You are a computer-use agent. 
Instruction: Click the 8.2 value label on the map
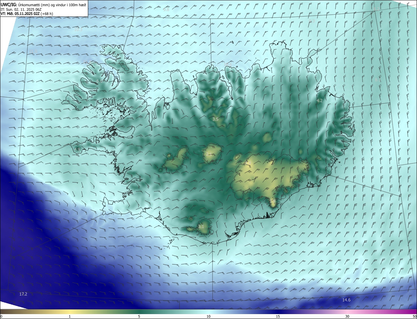coord(377,9)
